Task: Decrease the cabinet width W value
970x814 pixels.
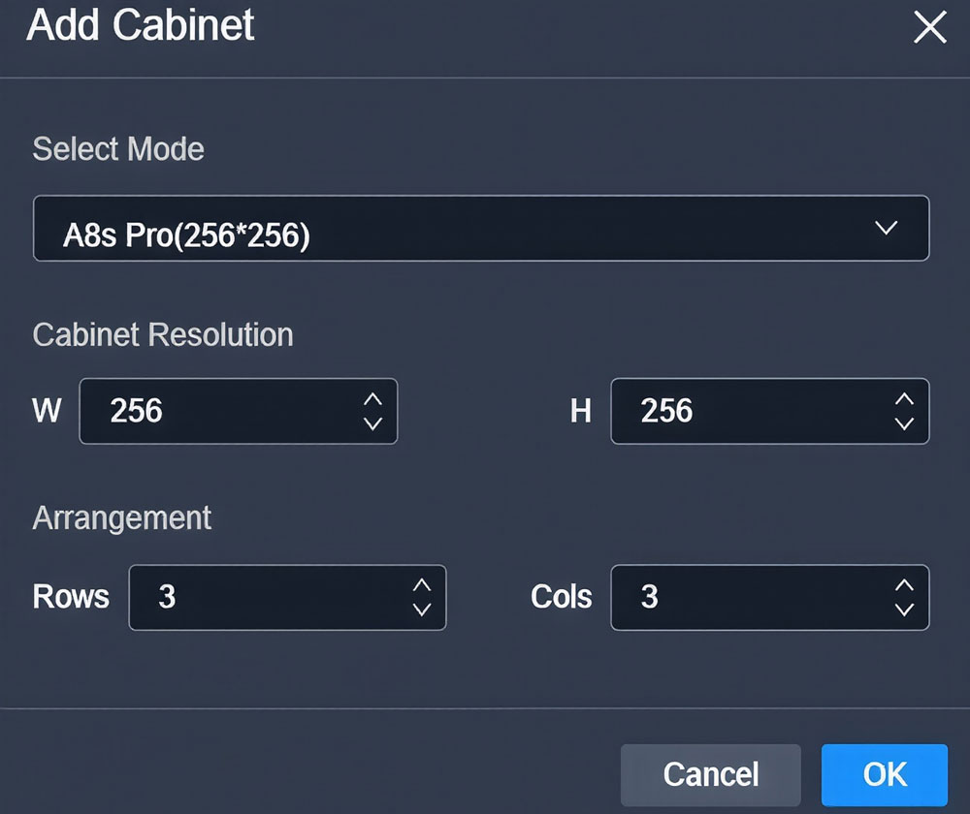Action: point(372,423)
